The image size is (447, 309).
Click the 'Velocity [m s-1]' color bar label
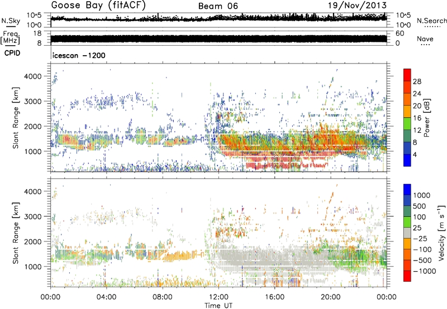(441, 233)
